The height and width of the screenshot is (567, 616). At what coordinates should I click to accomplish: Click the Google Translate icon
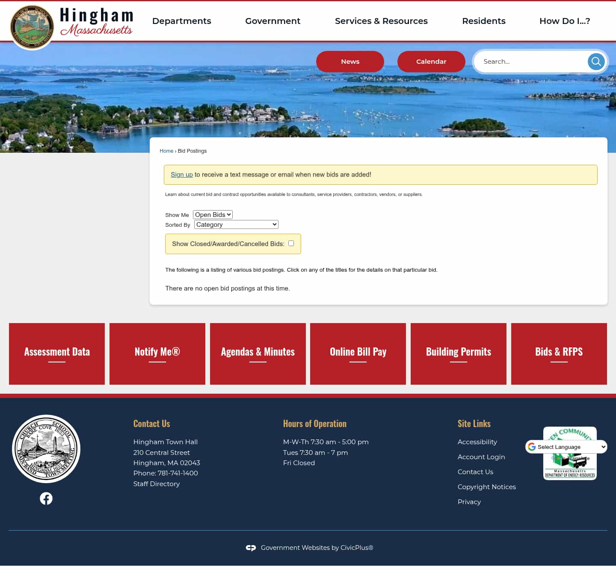click(531, 447)
